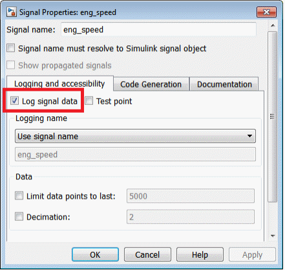Toggle the Decimation checkbox
The width and height of the screenshot is (285, 270).
pos(19,216)
